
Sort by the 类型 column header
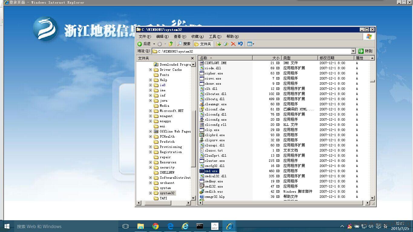(300, 58)
